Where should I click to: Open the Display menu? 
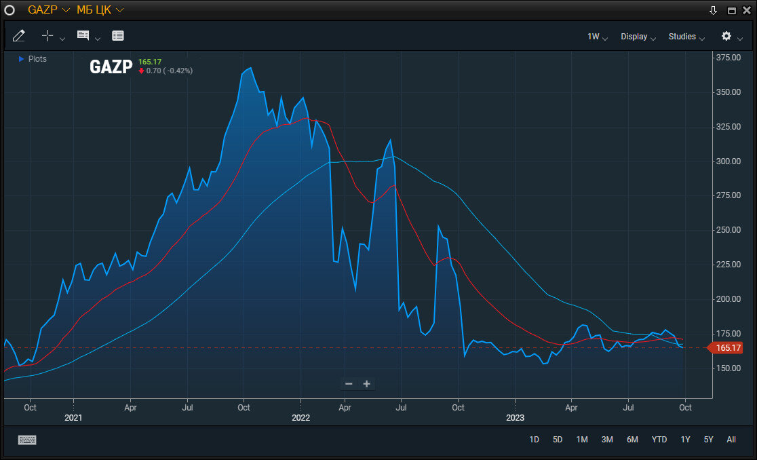point(638,37)
